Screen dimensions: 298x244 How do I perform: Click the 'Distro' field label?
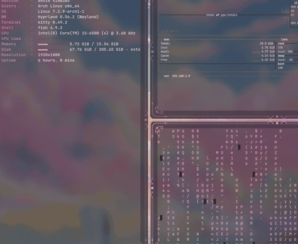[x=9, y=6]
